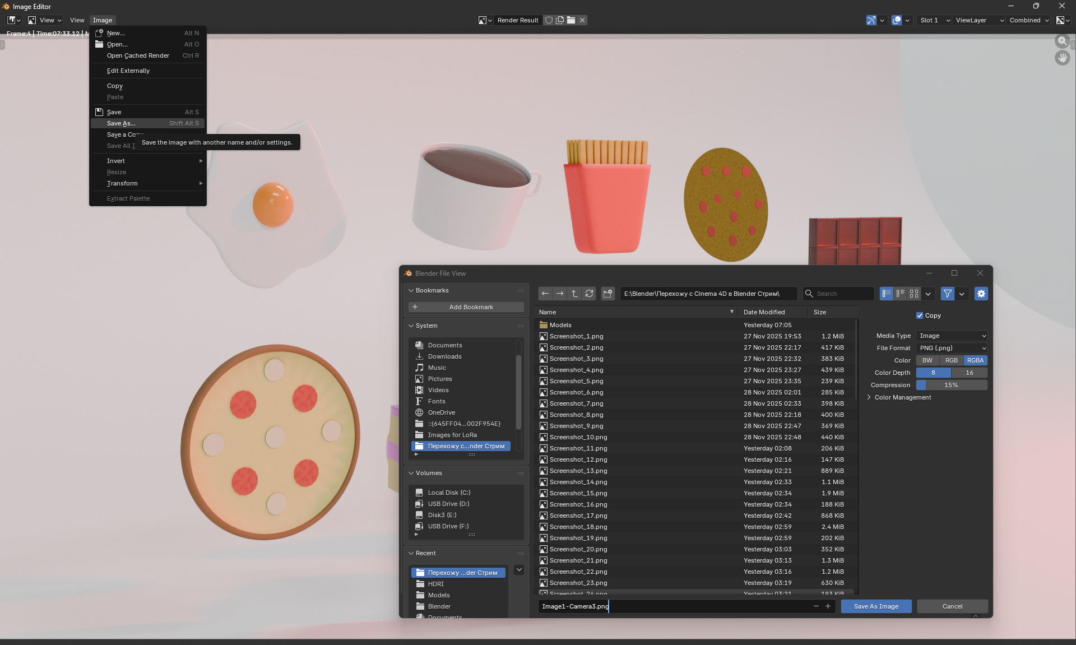Toggle file filtering funnel icon

pos(947,294)
